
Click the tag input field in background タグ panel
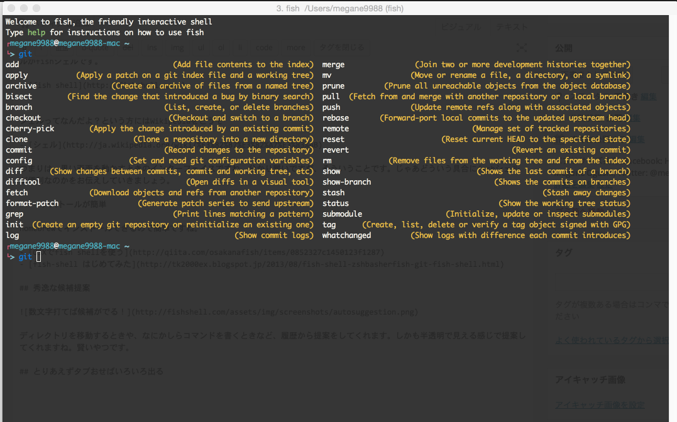click(613, 283)
